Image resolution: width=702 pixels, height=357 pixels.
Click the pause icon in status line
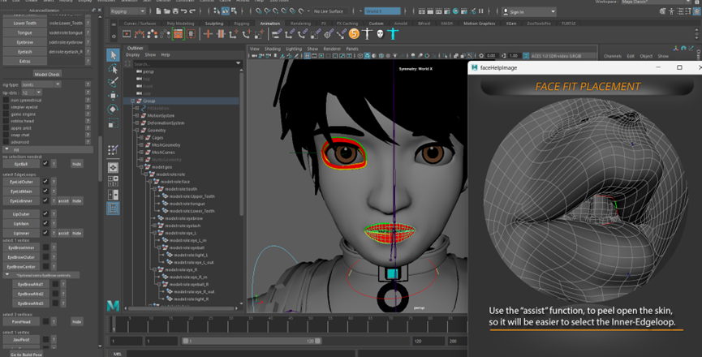[481, 11]
